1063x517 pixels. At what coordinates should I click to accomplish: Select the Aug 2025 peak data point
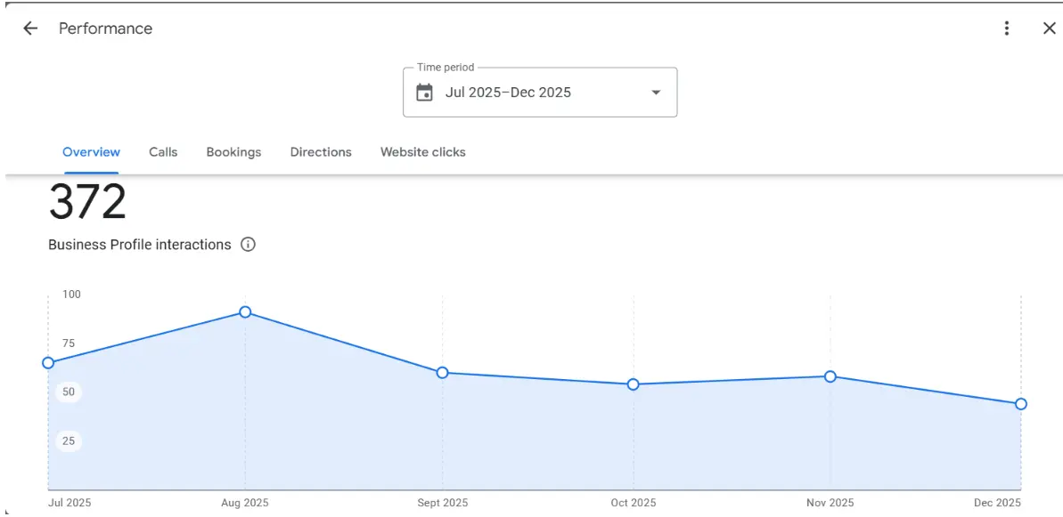(x=245, y=312)
